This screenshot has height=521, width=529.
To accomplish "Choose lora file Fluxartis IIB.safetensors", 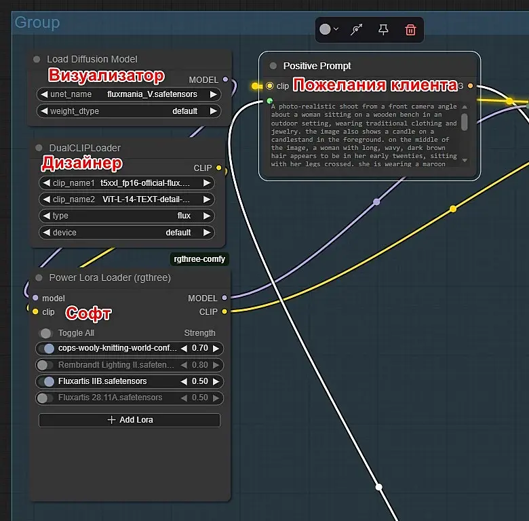I will click(102, 381).
